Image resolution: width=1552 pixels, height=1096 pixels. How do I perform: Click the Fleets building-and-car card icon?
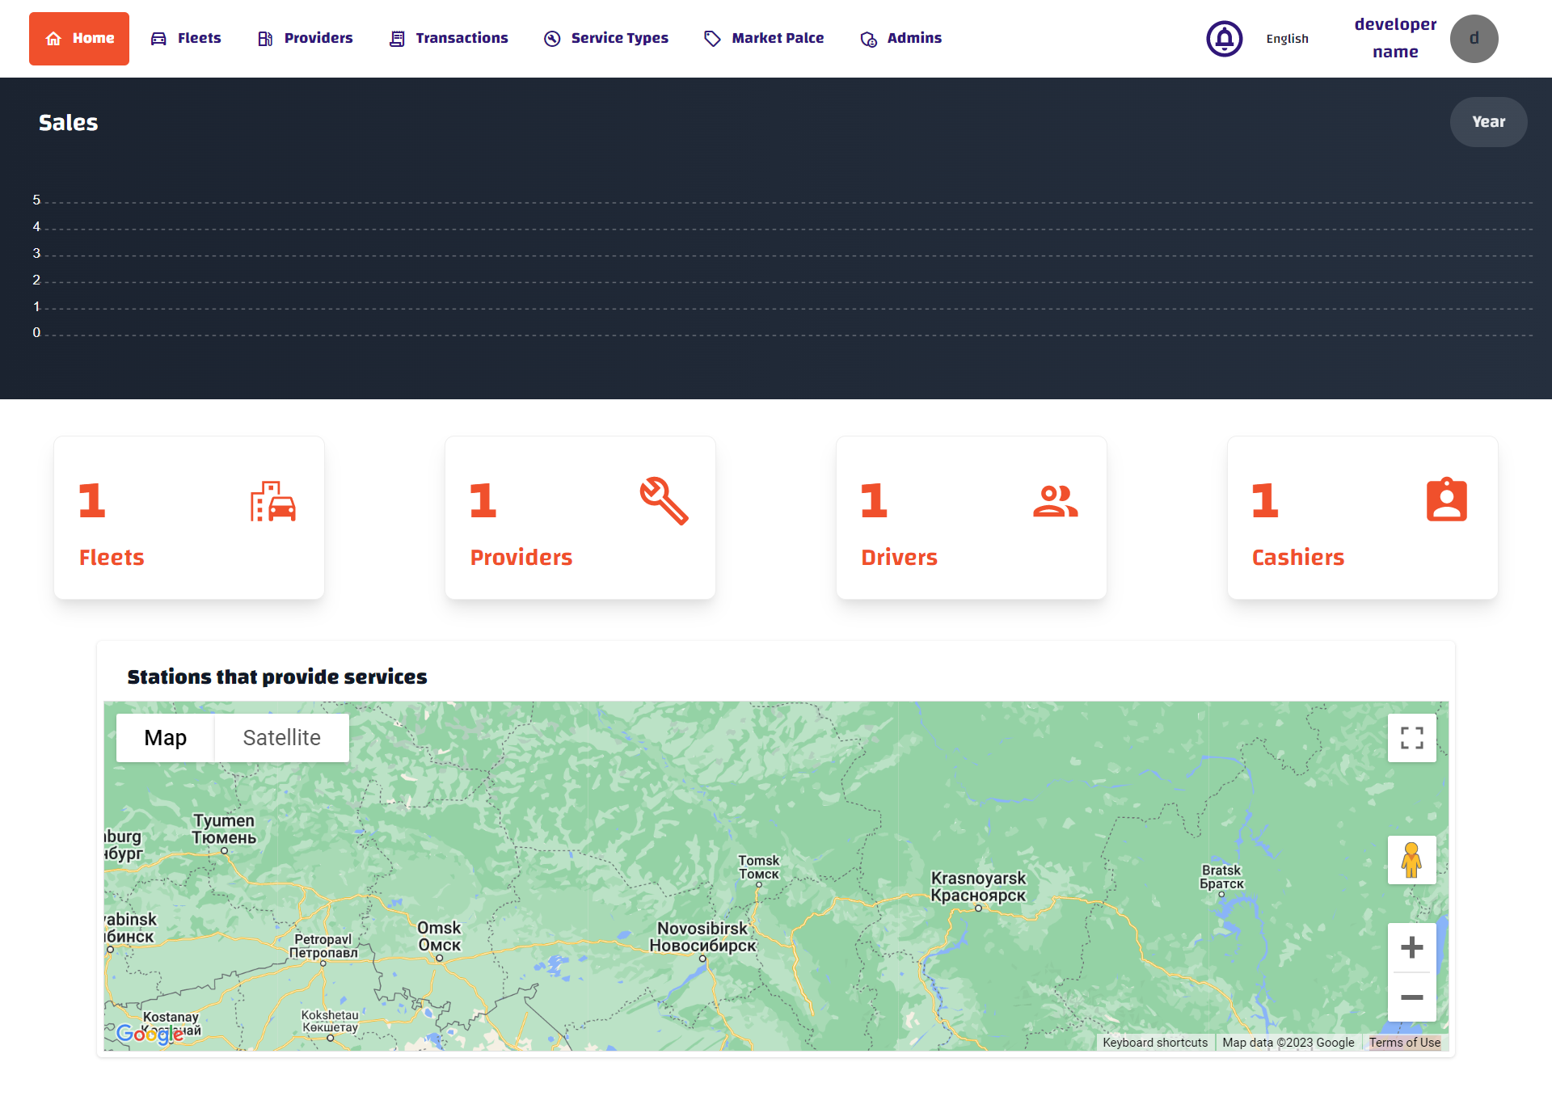(x=272, y=501)
